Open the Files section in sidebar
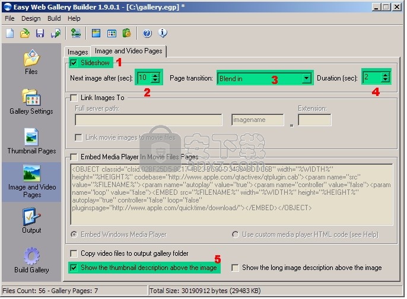This screenshot has height=299, width=407. (31, 62)
